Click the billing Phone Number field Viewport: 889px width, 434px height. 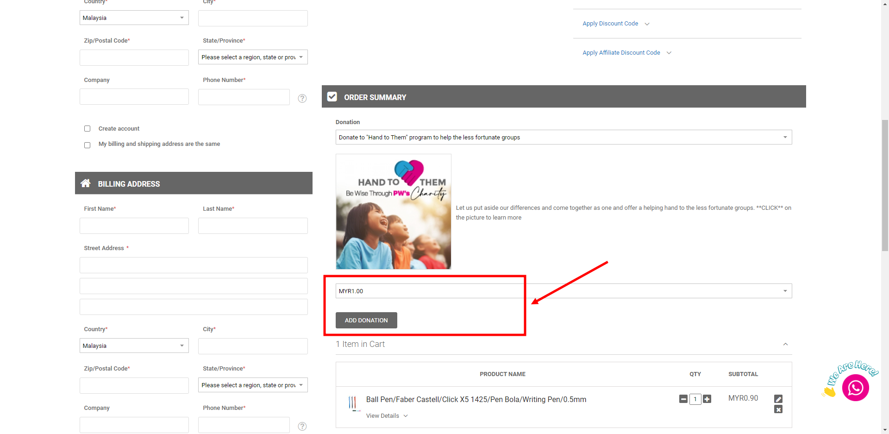click(244, 425)
